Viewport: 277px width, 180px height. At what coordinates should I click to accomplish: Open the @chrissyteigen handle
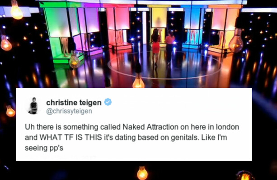69,111
